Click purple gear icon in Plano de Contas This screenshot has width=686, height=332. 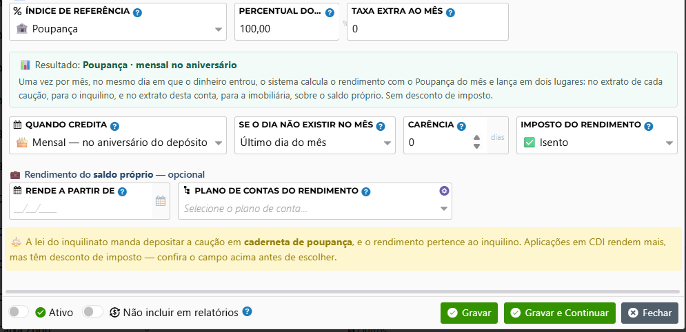click(x=444, y=191)
